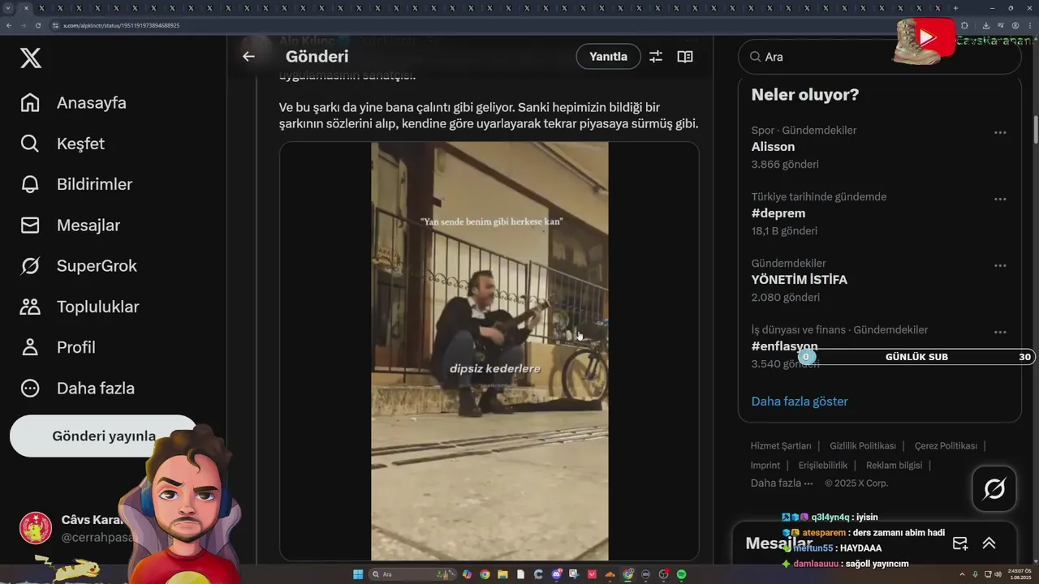Open Copilot from the taskbar

point(467,574)
